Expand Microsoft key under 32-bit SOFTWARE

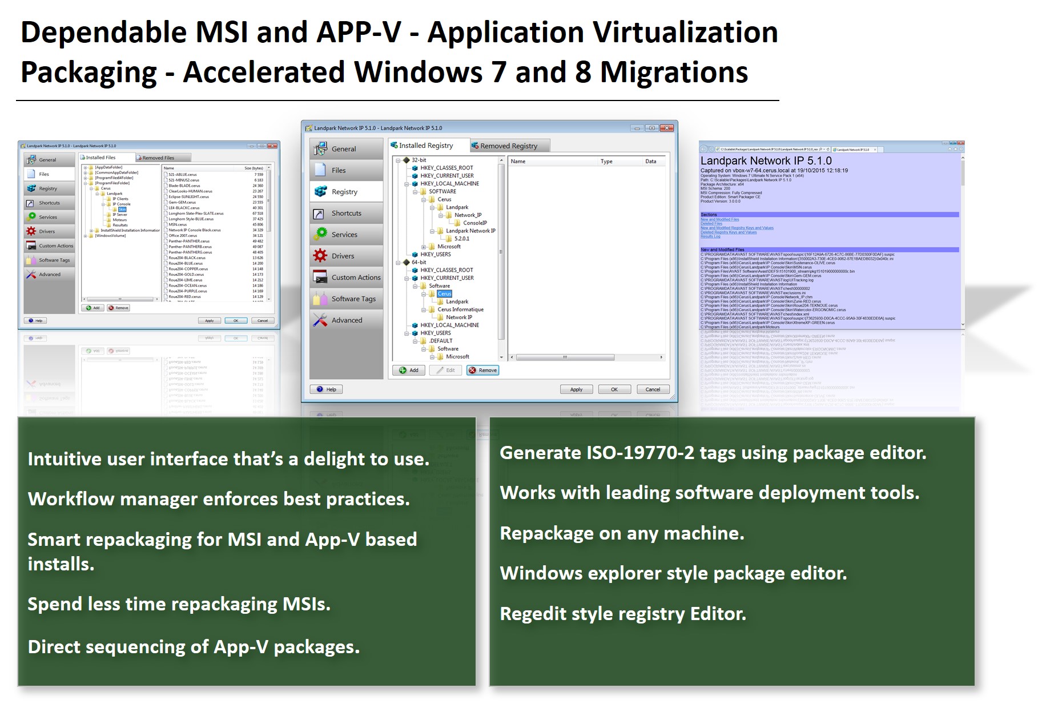click(424, 247)
